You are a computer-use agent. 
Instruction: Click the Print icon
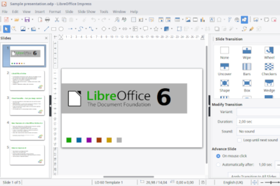(x=47, y=20)
